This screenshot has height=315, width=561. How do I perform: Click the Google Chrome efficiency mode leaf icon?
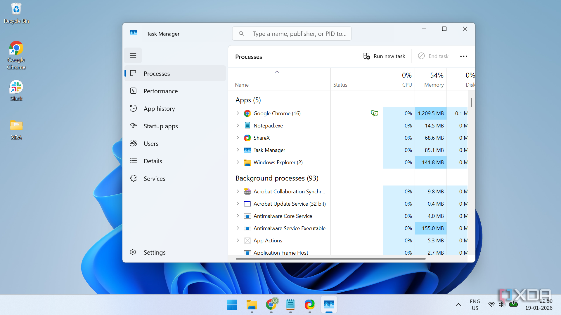coord(375,113)
